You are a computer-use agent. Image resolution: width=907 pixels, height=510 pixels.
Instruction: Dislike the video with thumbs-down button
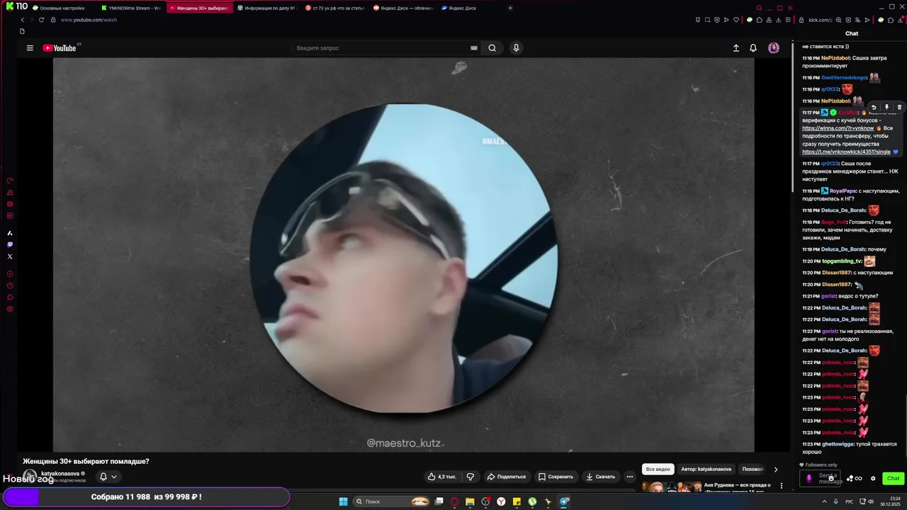point(470,477)
